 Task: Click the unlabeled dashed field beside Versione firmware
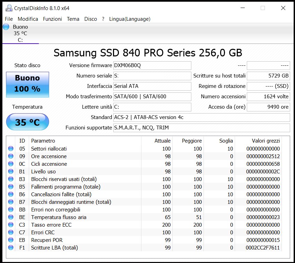(x=268, y=65)
